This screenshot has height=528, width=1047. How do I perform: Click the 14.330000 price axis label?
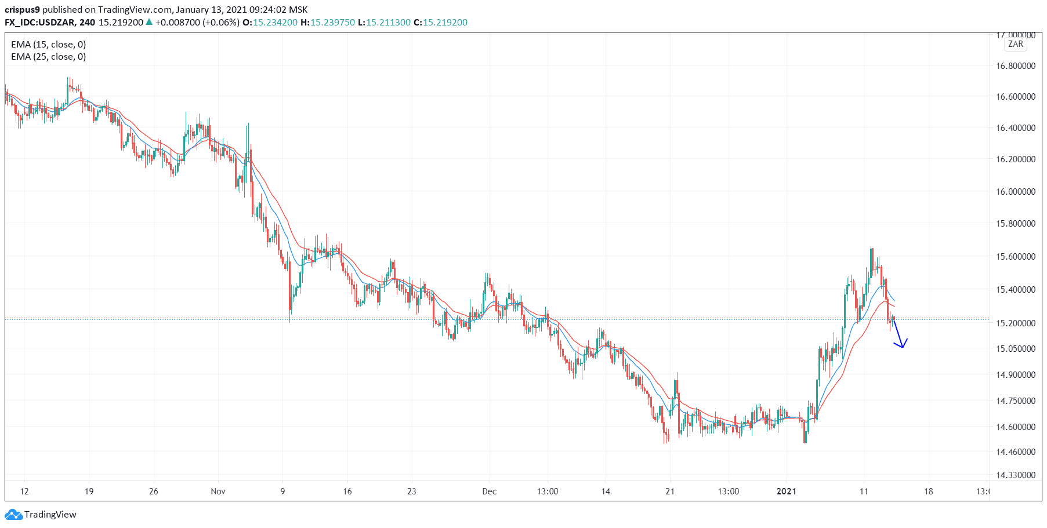point(1016,475)
